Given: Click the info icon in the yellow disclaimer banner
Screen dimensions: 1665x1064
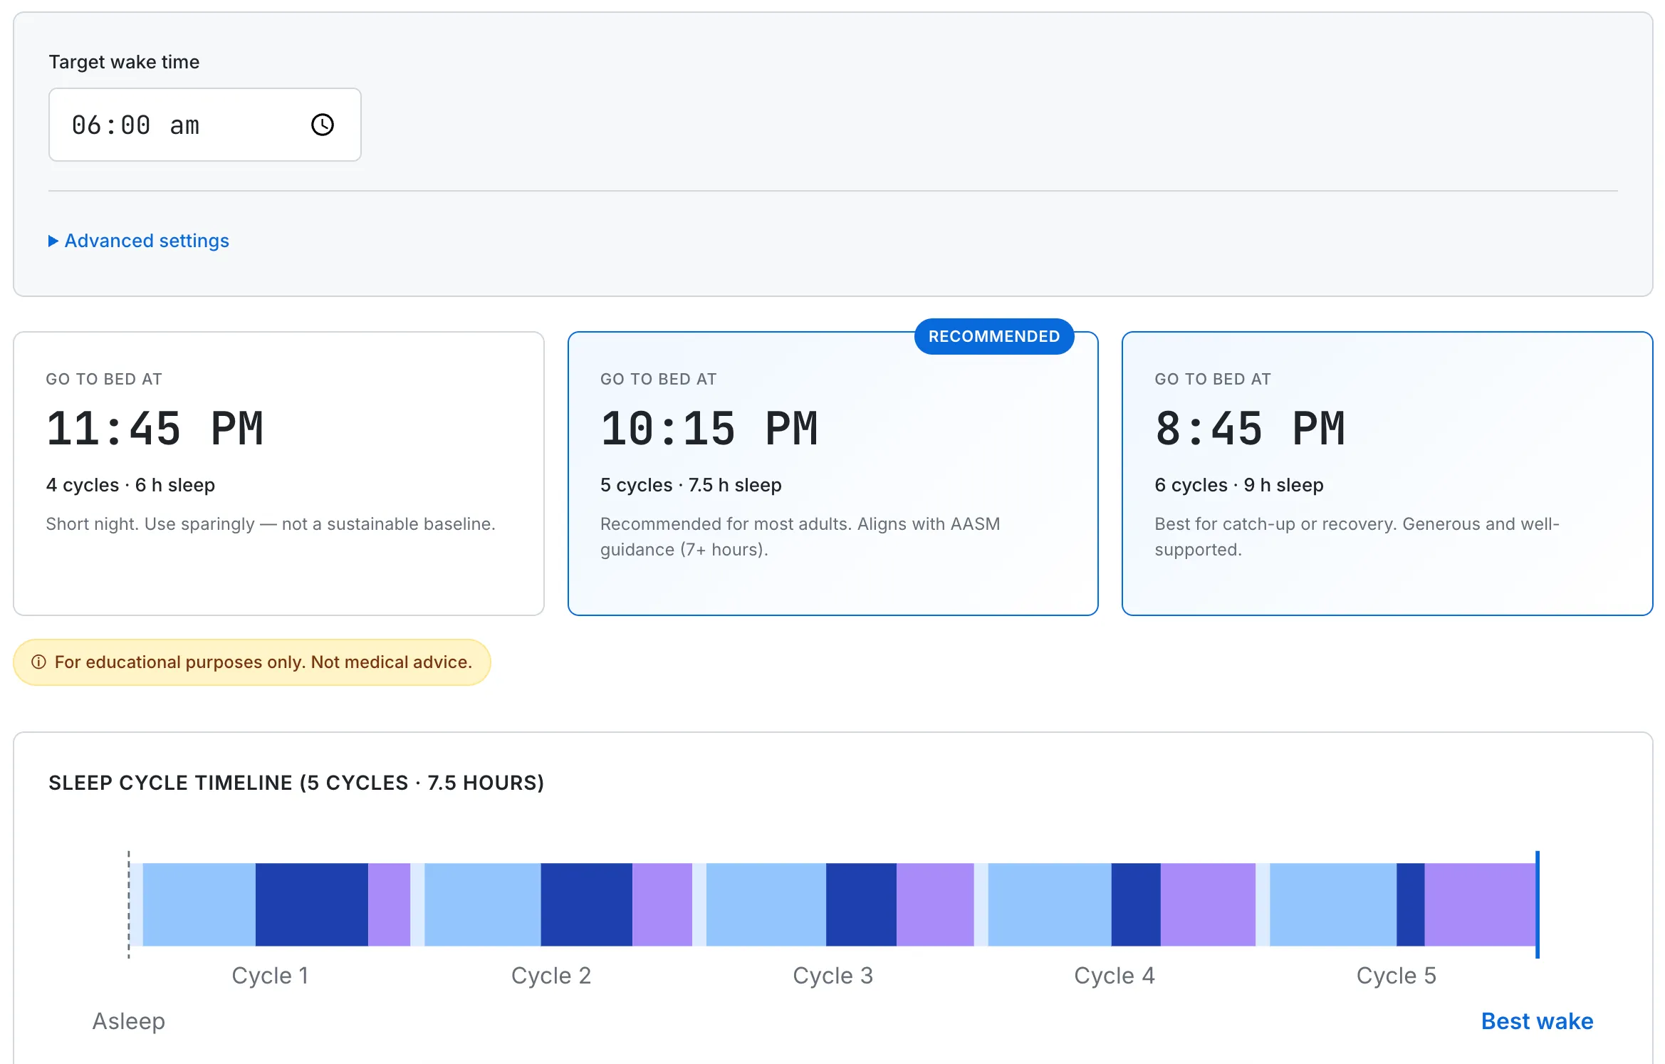Looking at the screenshot, I should 38,662.
